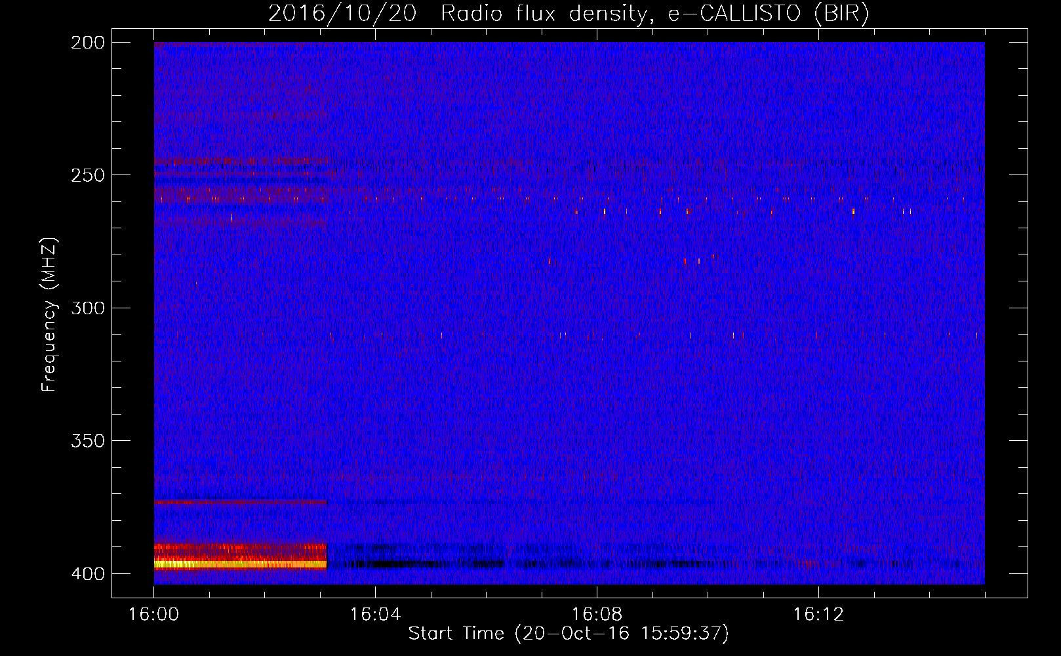The image size is (1061, 656).
Task: Click the '16:00' time tick label
Action: (x=153, y=615)
